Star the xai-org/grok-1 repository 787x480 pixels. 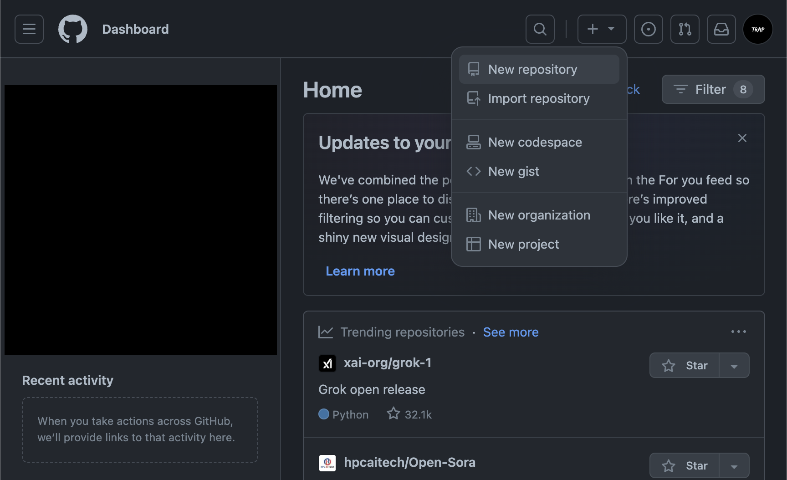pos(685,365)
